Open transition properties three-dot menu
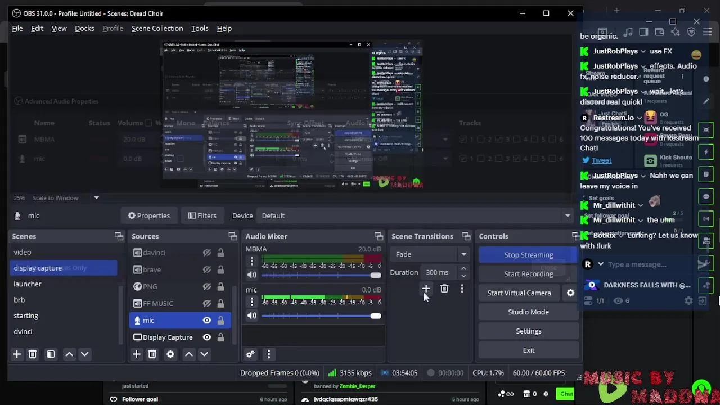 tap(462, 289)
